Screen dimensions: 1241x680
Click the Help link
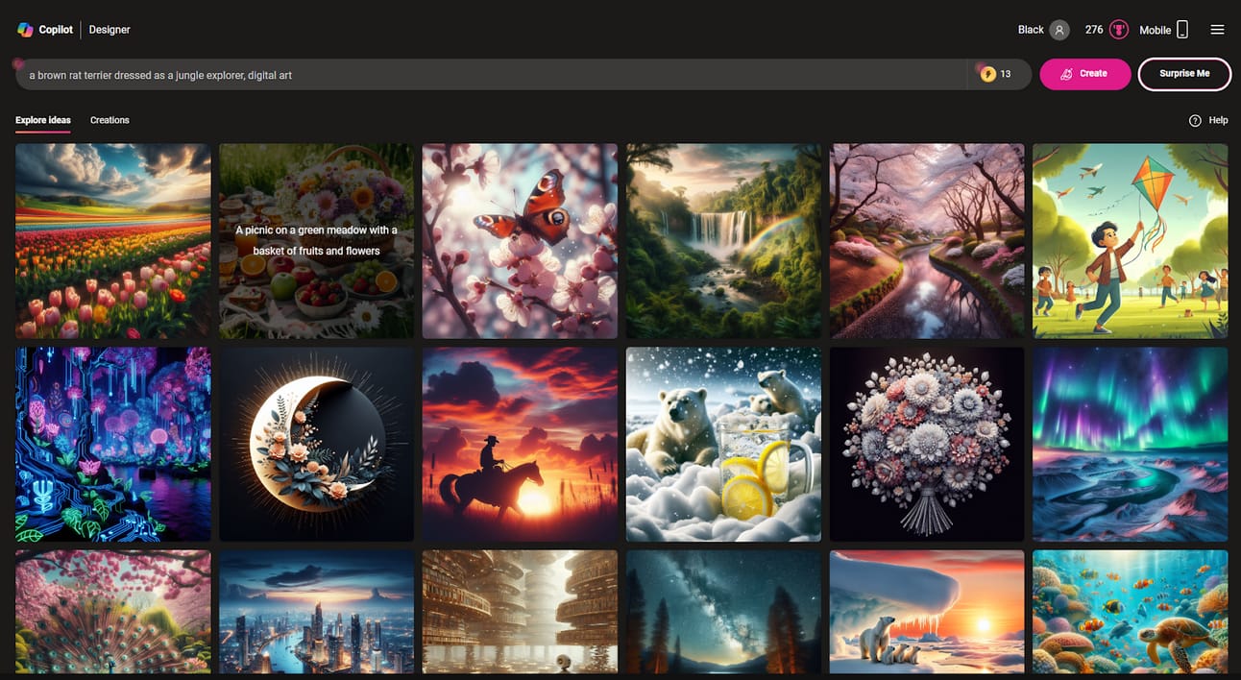click(x=1218, y=120)
